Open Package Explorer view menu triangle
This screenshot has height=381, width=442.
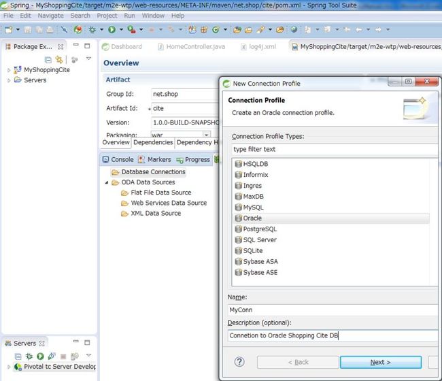[88, 59]
